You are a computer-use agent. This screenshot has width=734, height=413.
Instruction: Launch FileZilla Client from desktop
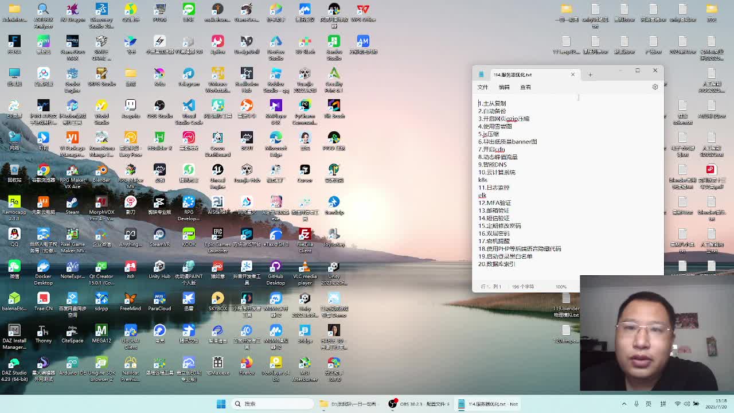[x=304, y=235]
